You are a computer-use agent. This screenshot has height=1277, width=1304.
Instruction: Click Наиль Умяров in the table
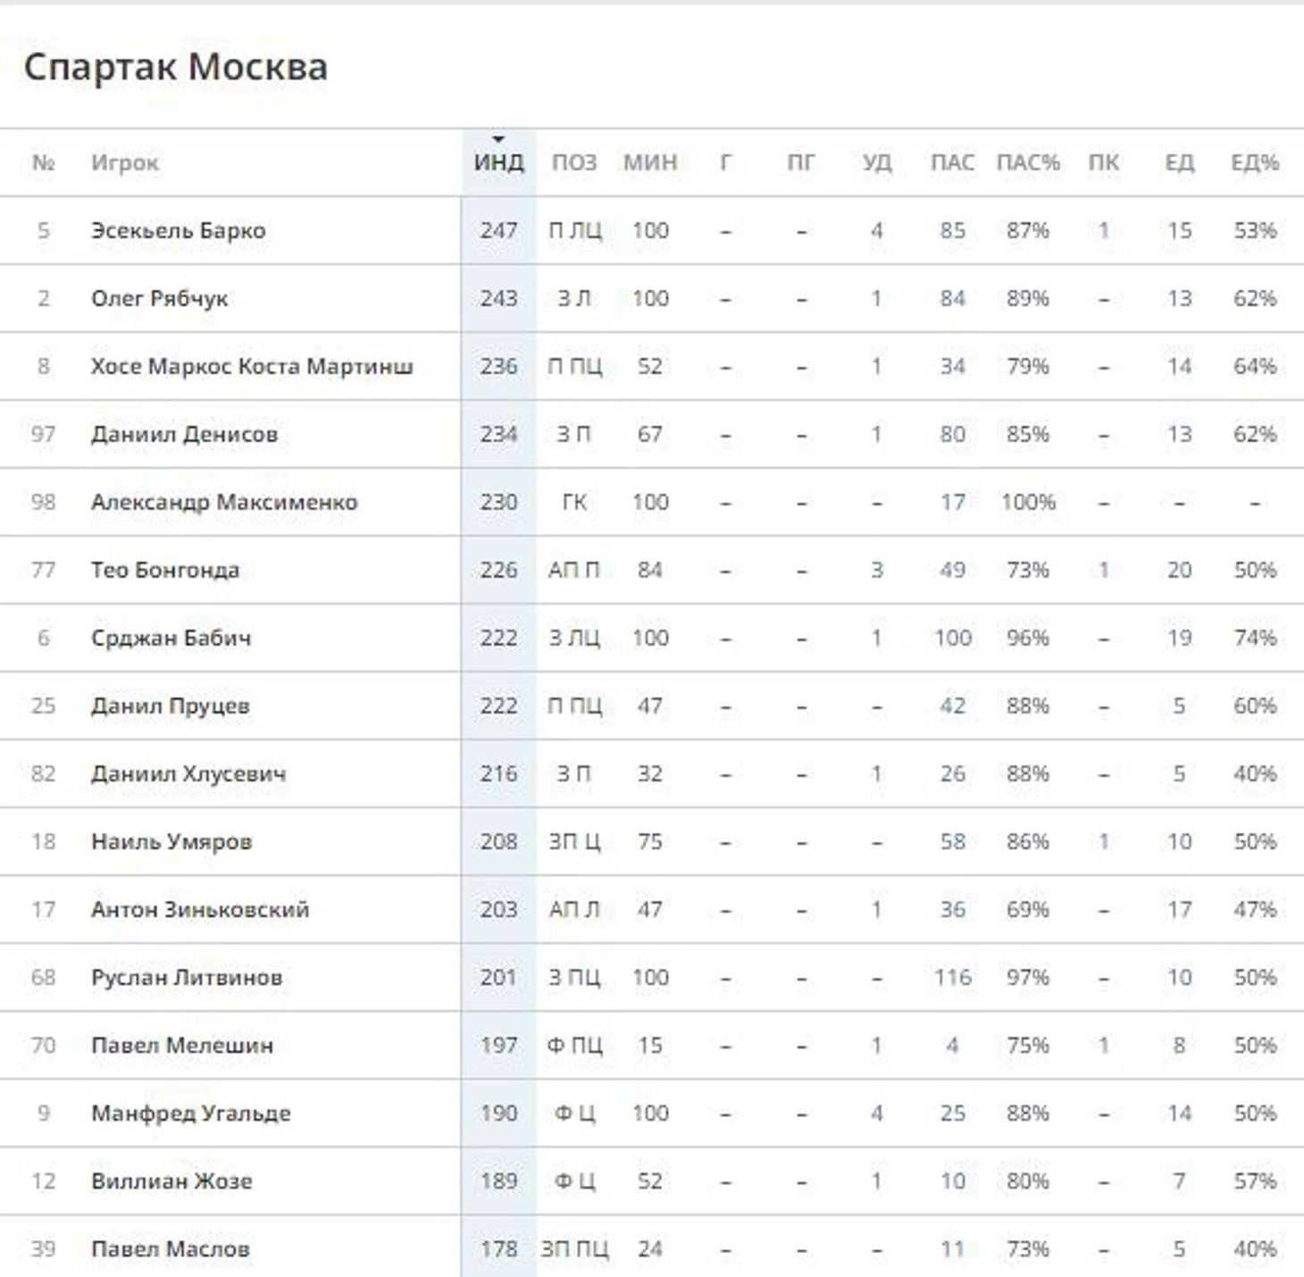(x=171, y=841)
